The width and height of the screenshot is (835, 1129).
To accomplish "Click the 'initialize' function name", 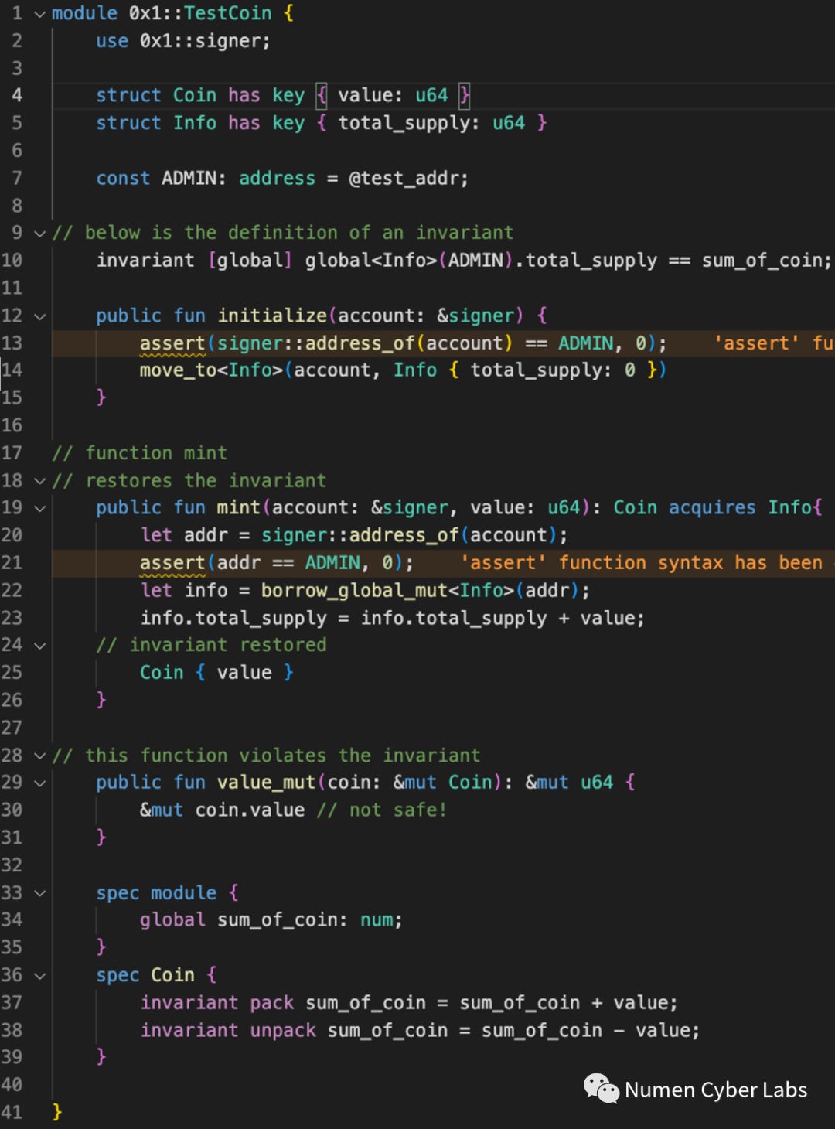I will pos(272,316).
